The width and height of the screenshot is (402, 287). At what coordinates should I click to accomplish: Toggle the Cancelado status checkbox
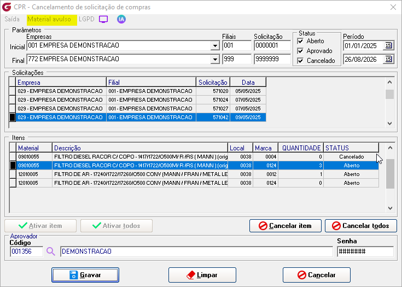(300, 61)
